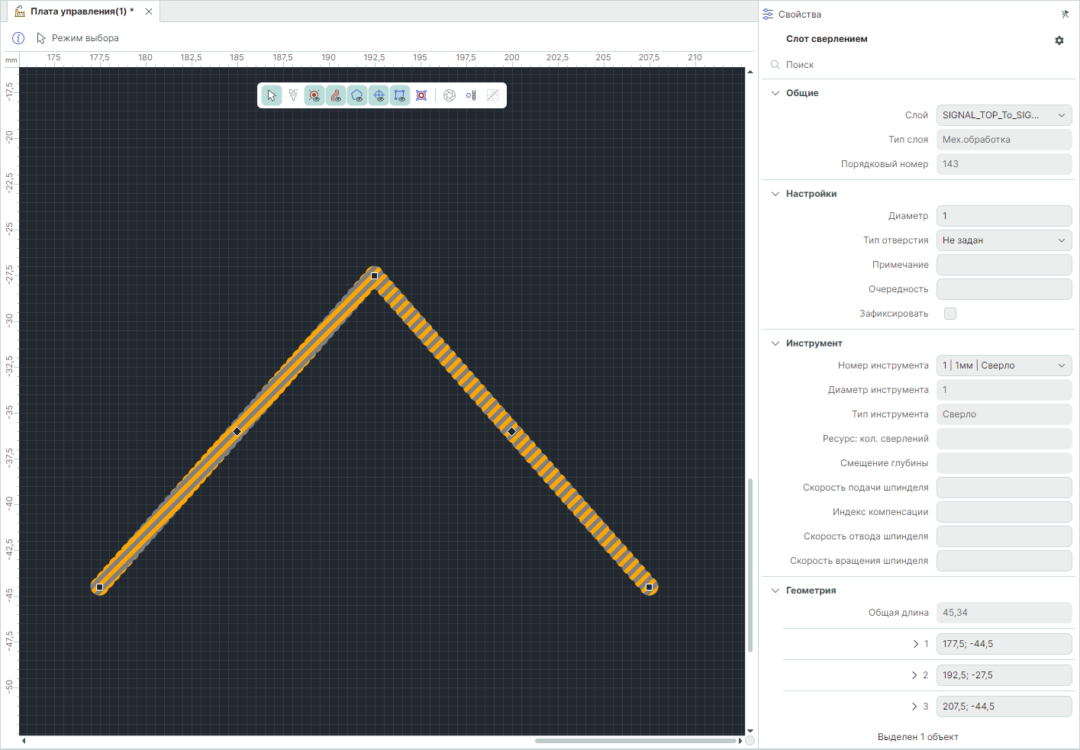Click the Индекс компенсации field
Viewport: 1080px width, 750px height.
coord(1004,512)
